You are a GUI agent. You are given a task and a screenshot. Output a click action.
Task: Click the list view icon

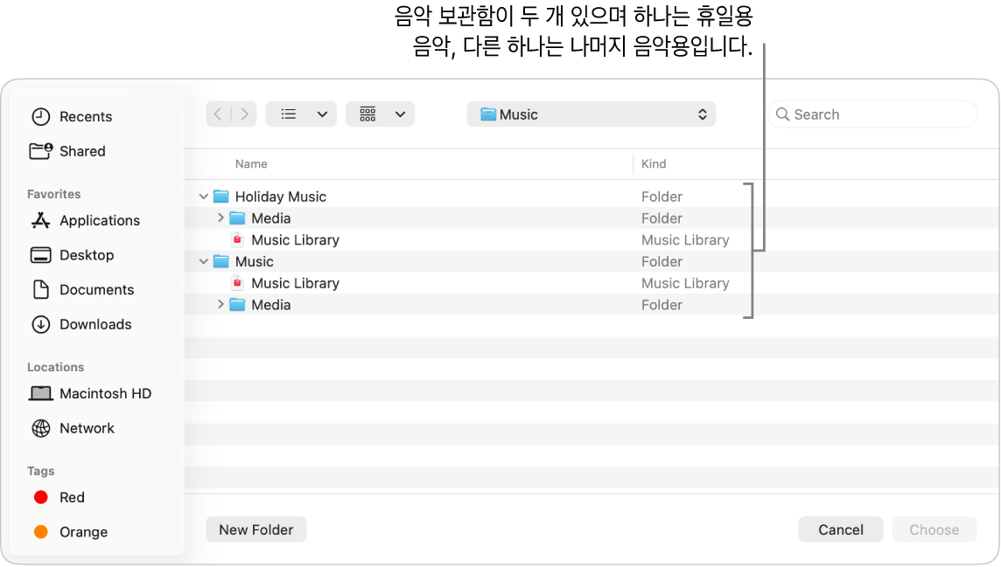pyautogui.click(x=289, y=114)
